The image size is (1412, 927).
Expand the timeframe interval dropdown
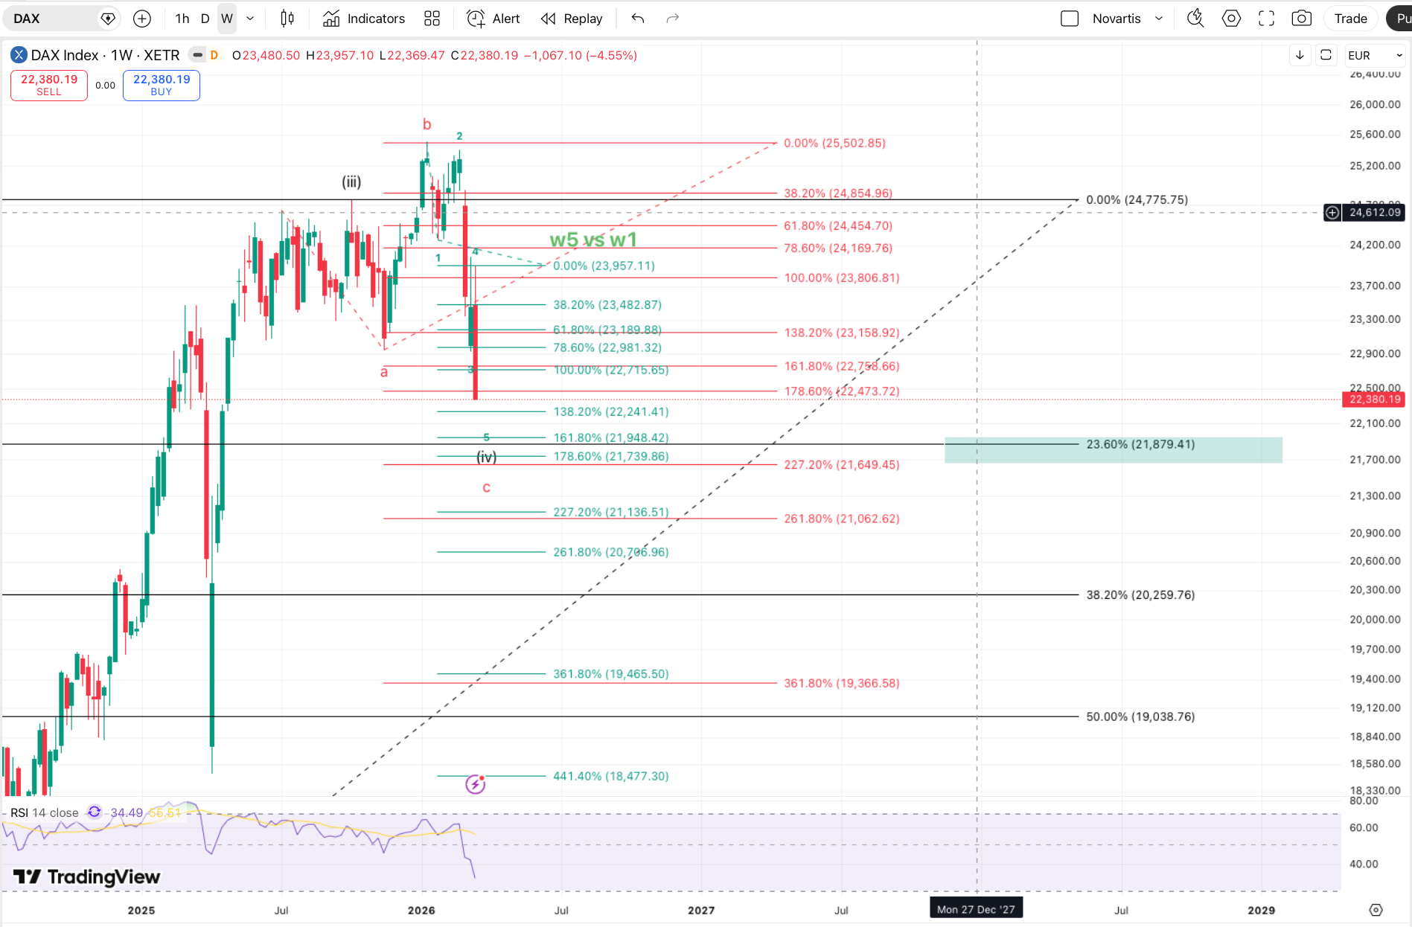pos(250,19)
